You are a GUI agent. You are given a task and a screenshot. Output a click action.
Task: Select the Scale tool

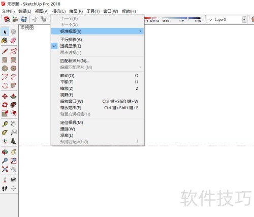(5, 113)
